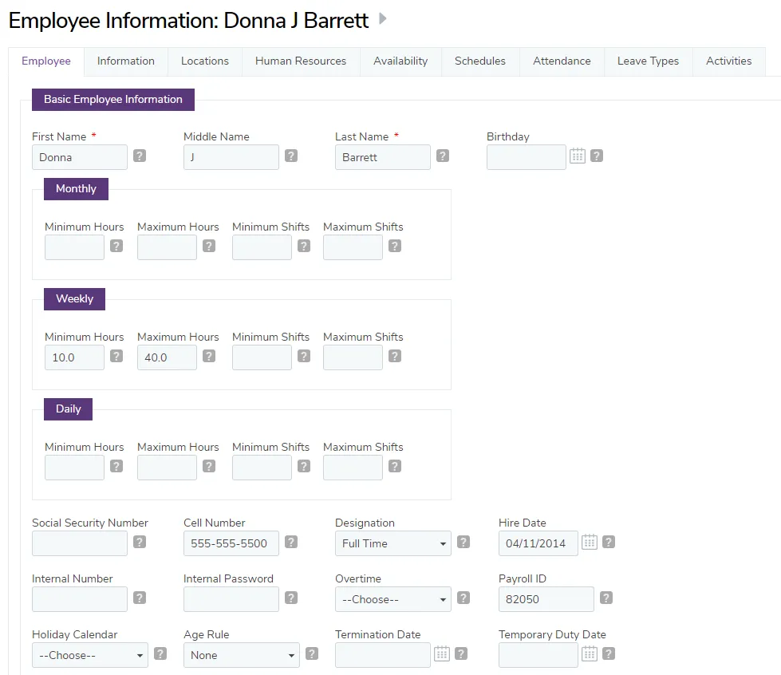The image size is (781, 675).
Task: Open the Activities tab
Action: click(x=728, y=61)
